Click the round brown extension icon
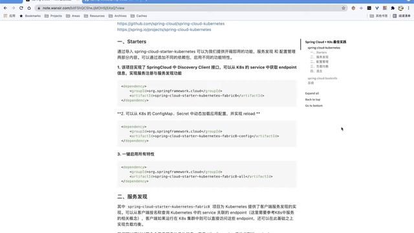The height and width of the screenshot is (233, 414). 353,8
